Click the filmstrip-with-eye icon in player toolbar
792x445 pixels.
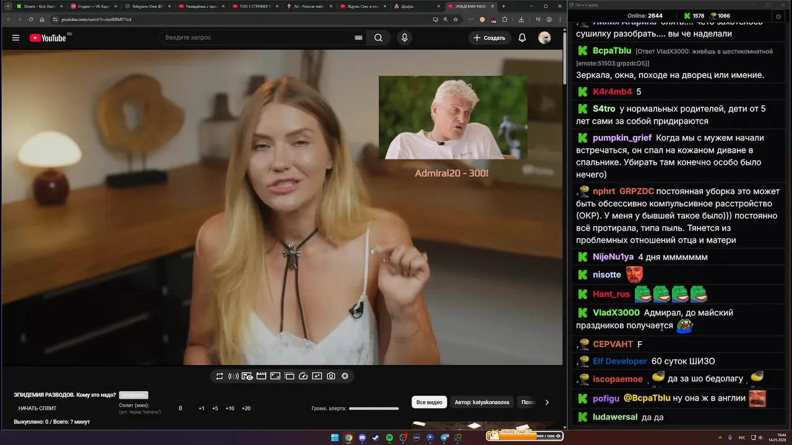247,376
